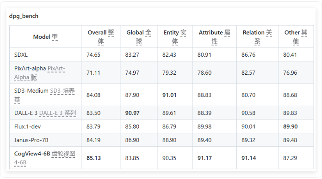This screenshot has width=322, height=179.
Task: Click Flux.1-dev relation score 90.04
Action: pyautogui.click(x=248, y=126)
